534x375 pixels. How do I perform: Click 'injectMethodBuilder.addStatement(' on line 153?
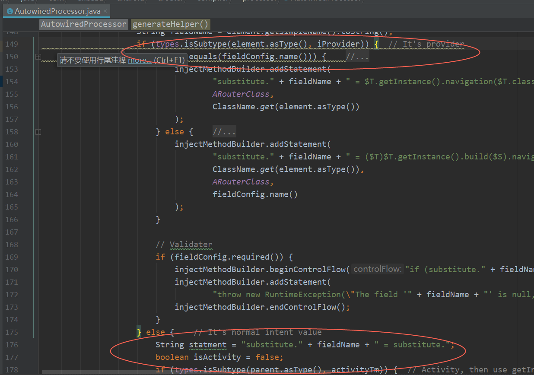[253, 69]
